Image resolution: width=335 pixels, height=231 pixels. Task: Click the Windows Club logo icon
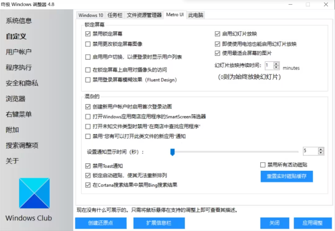pos(34,193)
